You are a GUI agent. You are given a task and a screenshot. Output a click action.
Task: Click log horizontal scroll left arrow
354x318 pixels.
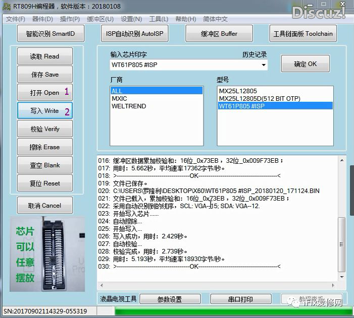[x=102, y=285]
